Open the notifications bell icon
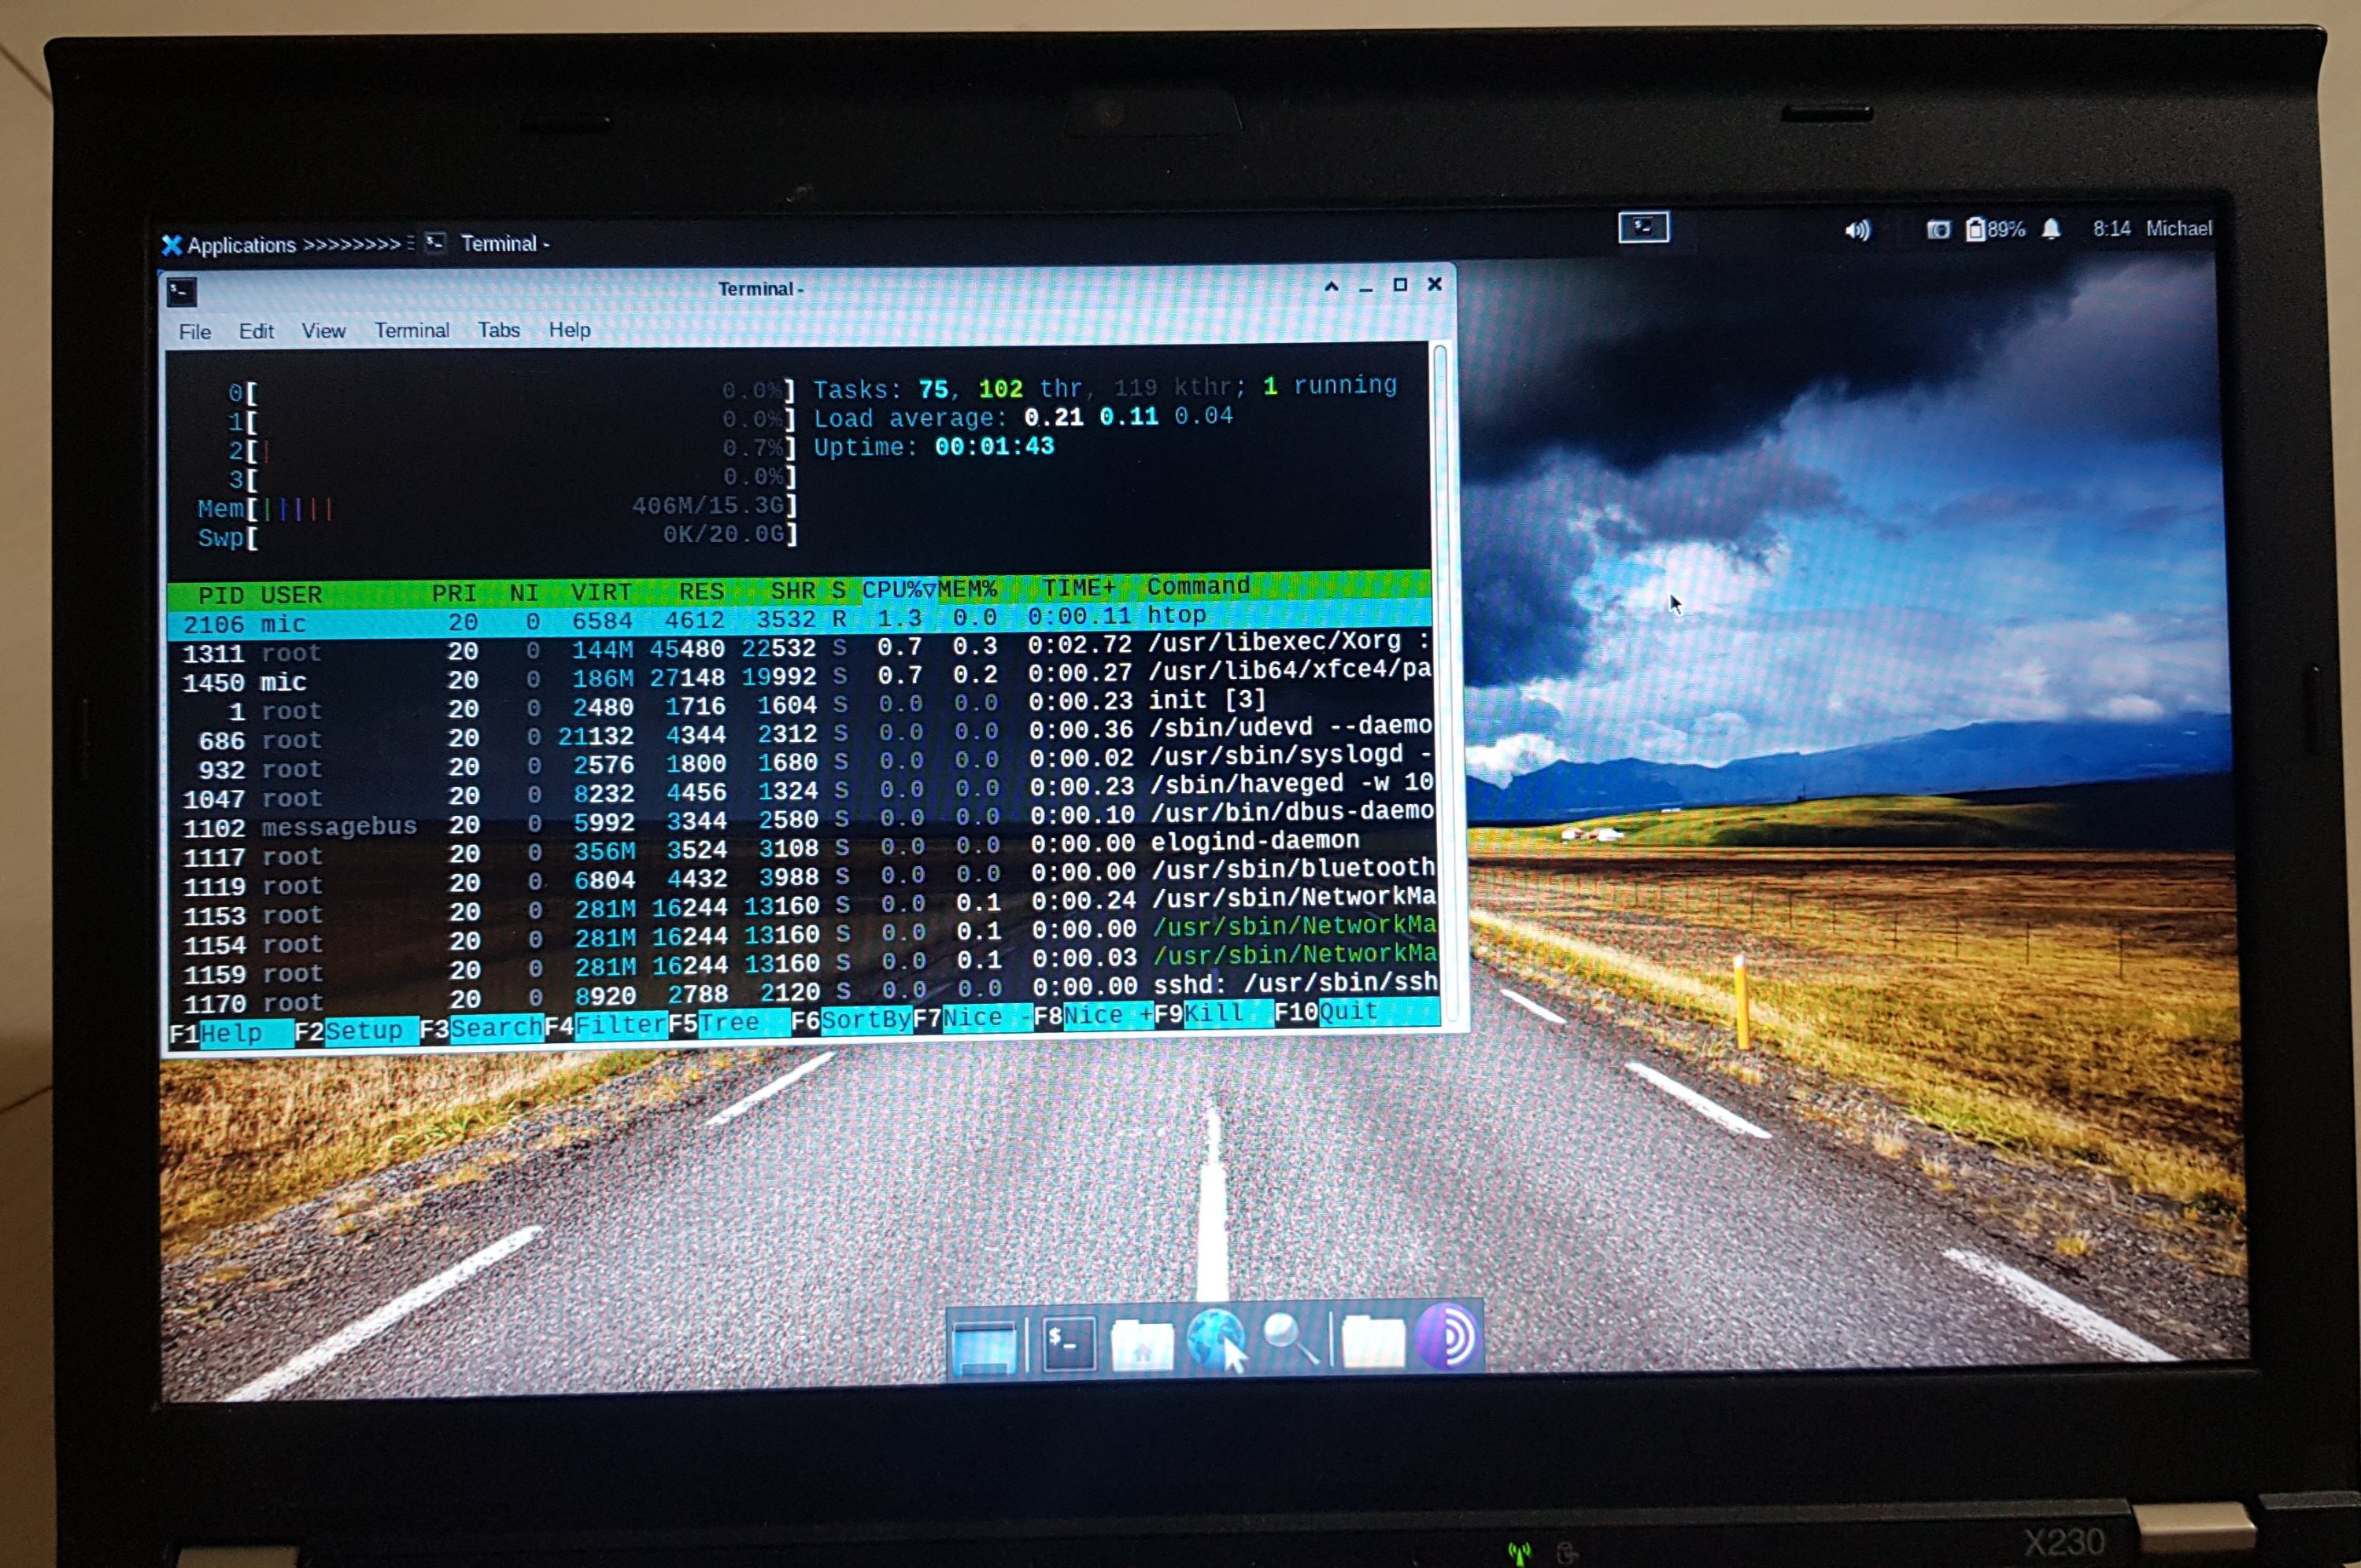 click(x=2051, y=230)
